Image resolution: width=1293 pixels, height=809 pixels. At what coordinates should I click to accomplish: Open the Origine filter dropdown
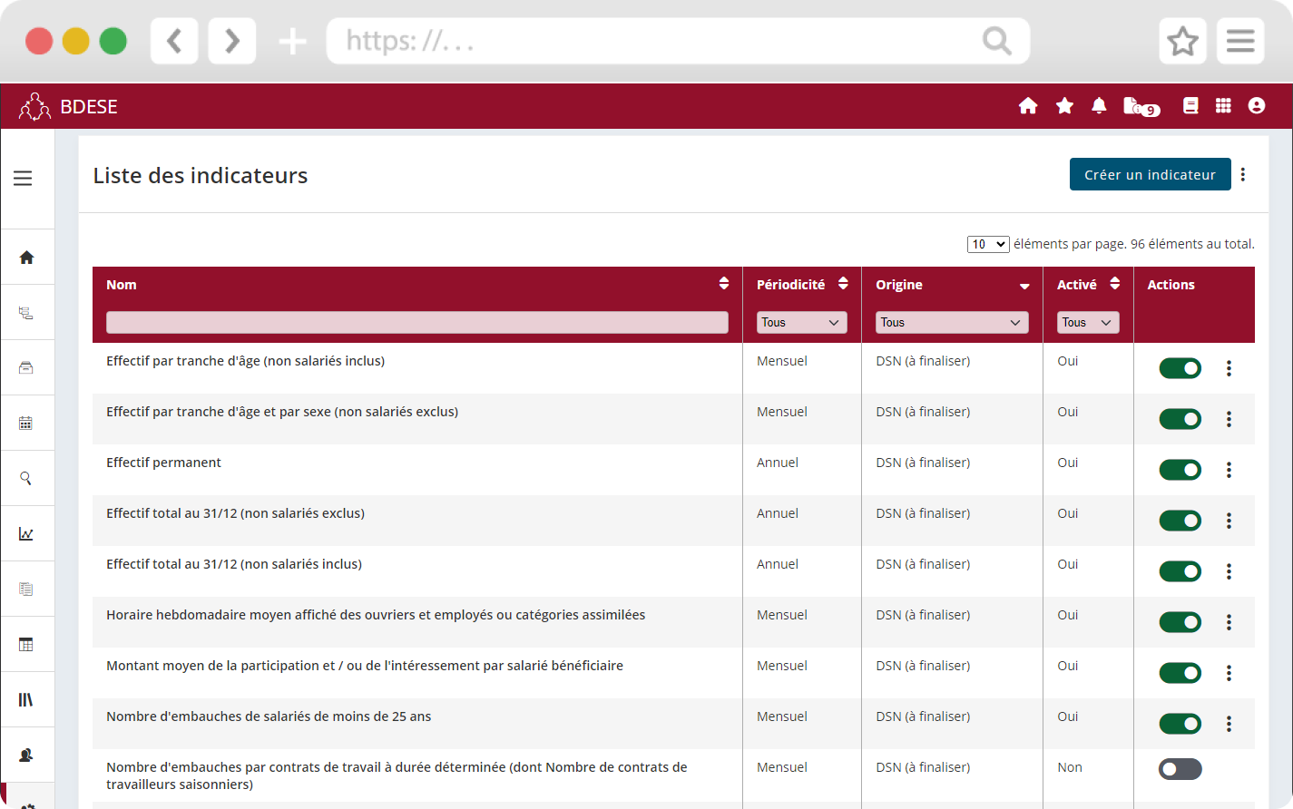(x=951, y=322)
